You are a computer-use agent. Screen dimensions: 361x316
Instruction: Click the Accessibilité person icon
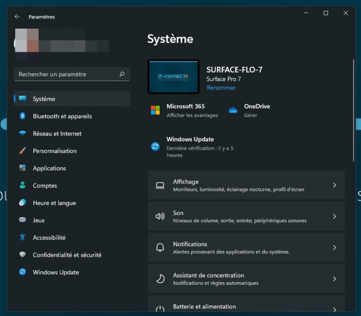click(23, 238)
